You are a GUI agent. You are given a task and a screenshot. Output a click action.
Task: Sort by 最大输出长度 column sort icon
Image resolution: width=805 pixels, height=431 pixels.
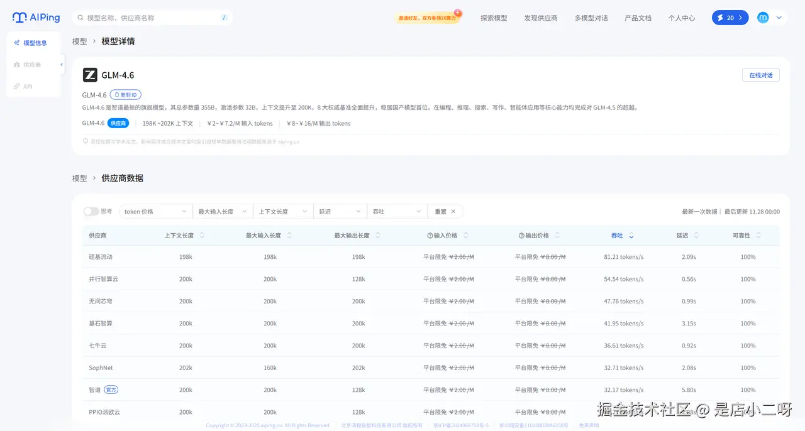378,236
